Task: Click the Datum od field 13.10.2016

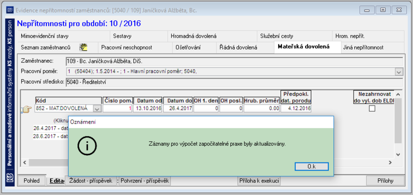Action: coord(148,109)
